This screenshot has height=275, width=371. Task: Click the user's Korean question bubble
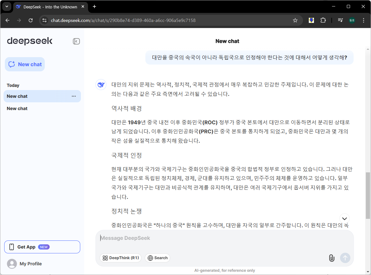[249, 57]
